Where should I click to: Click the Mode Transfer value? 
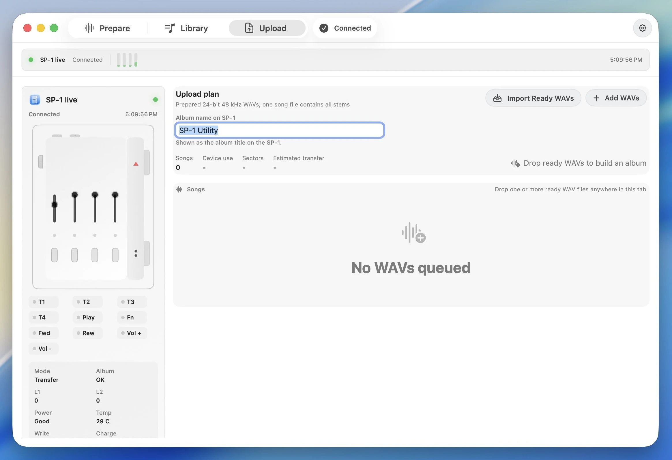coord(46,380)
